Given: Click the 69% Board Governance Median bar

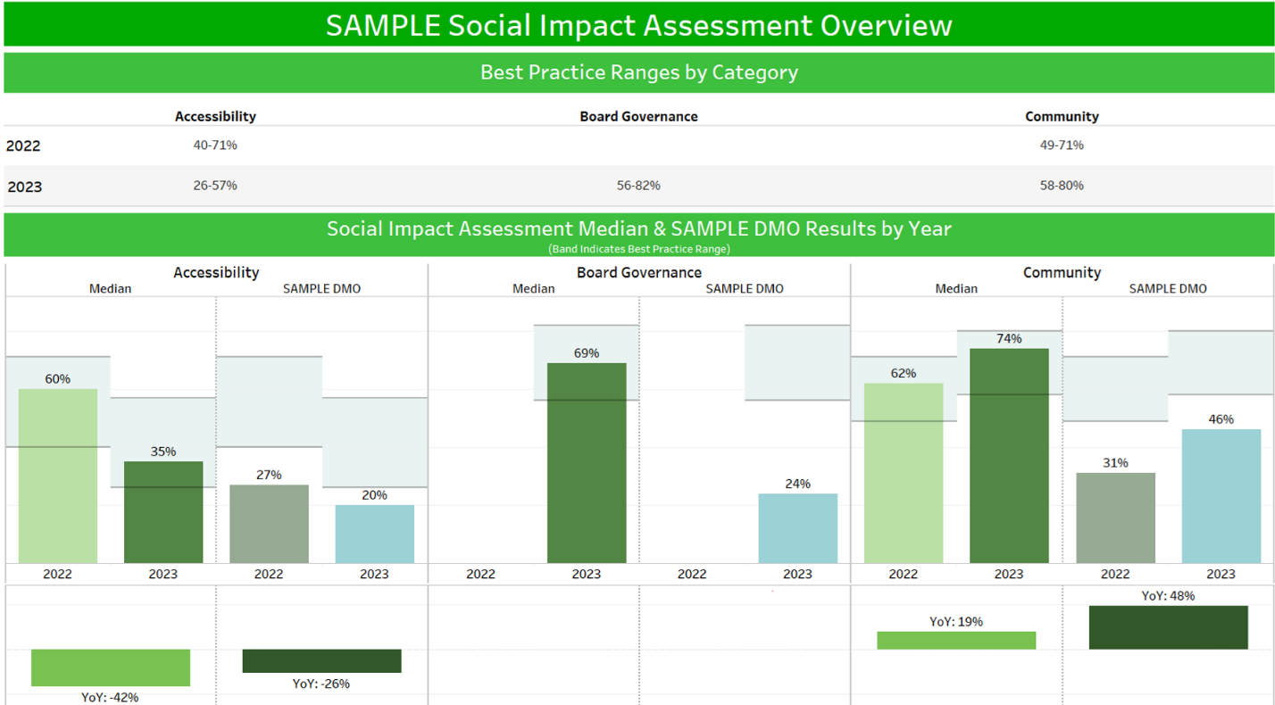Looking at the screenshot, I should pyautogui.click(x=587, y=462).
